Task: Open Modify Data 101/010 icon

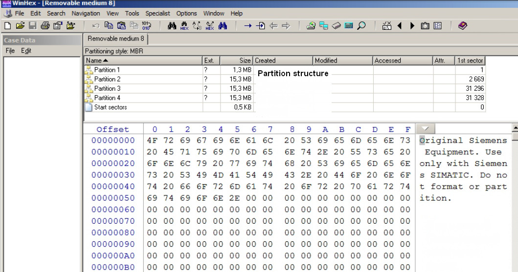Action: [146, 26]
